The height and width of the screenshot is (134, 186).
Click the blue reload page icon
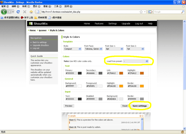18,12
